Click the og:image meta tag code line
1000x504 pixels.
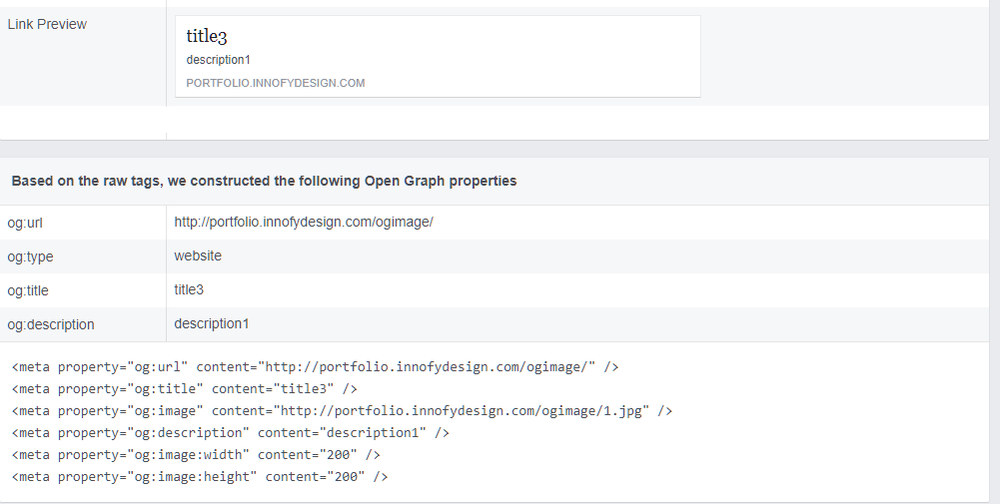pos(342,411)
